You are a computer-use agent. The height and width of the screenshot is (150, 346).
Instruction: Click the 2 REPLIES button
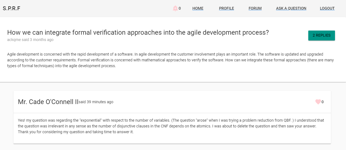[321, 36]
